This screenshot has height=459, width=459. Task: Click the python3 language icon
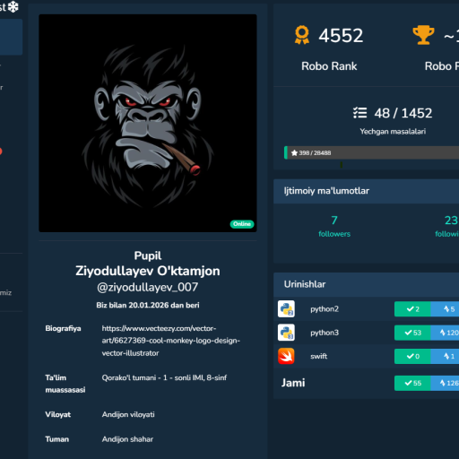(x=286, y=333)
